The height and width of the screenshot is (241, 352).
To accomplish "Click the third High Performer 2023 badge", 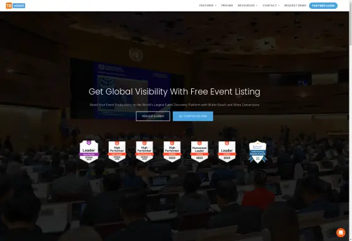I will coord(172,151).
